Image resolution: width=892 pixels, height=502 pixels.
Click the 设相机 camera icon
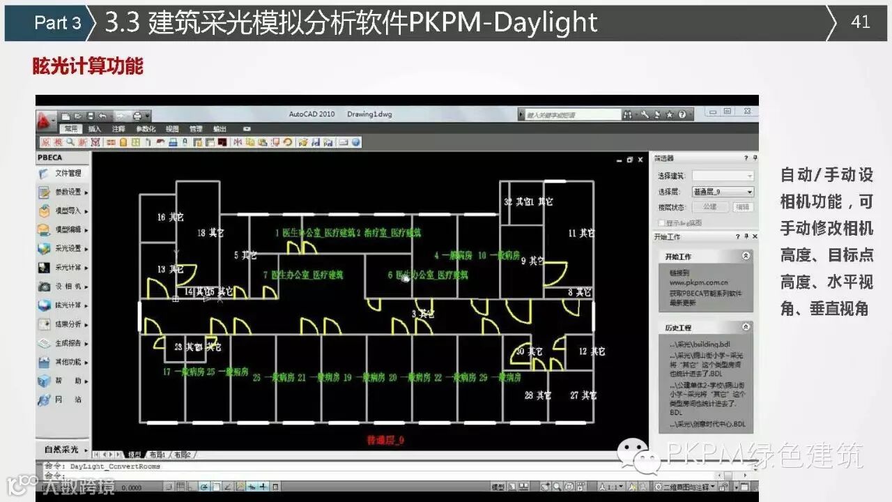44,286
